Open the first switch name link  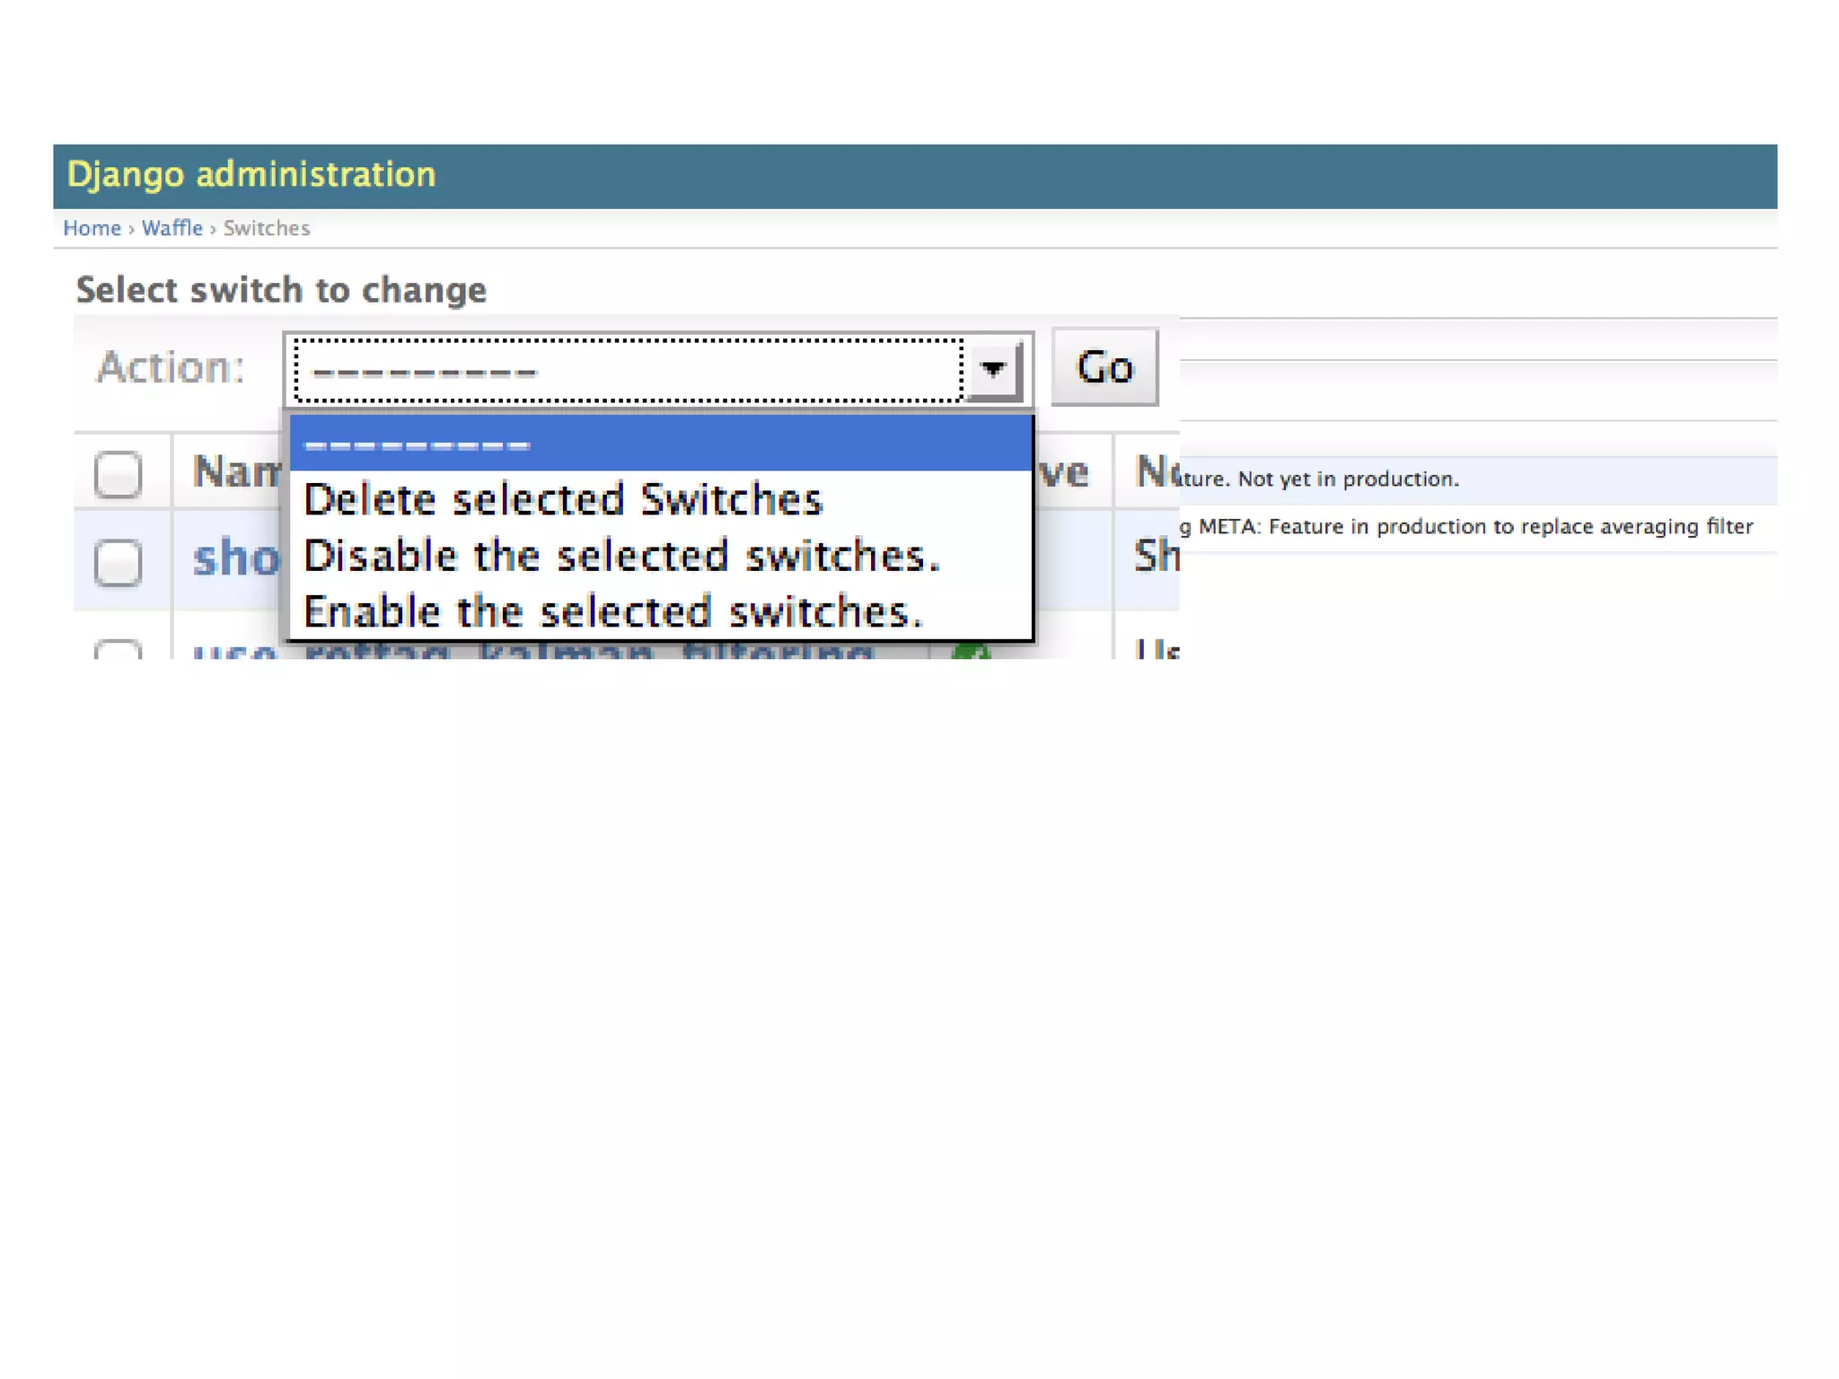point(236,558)
